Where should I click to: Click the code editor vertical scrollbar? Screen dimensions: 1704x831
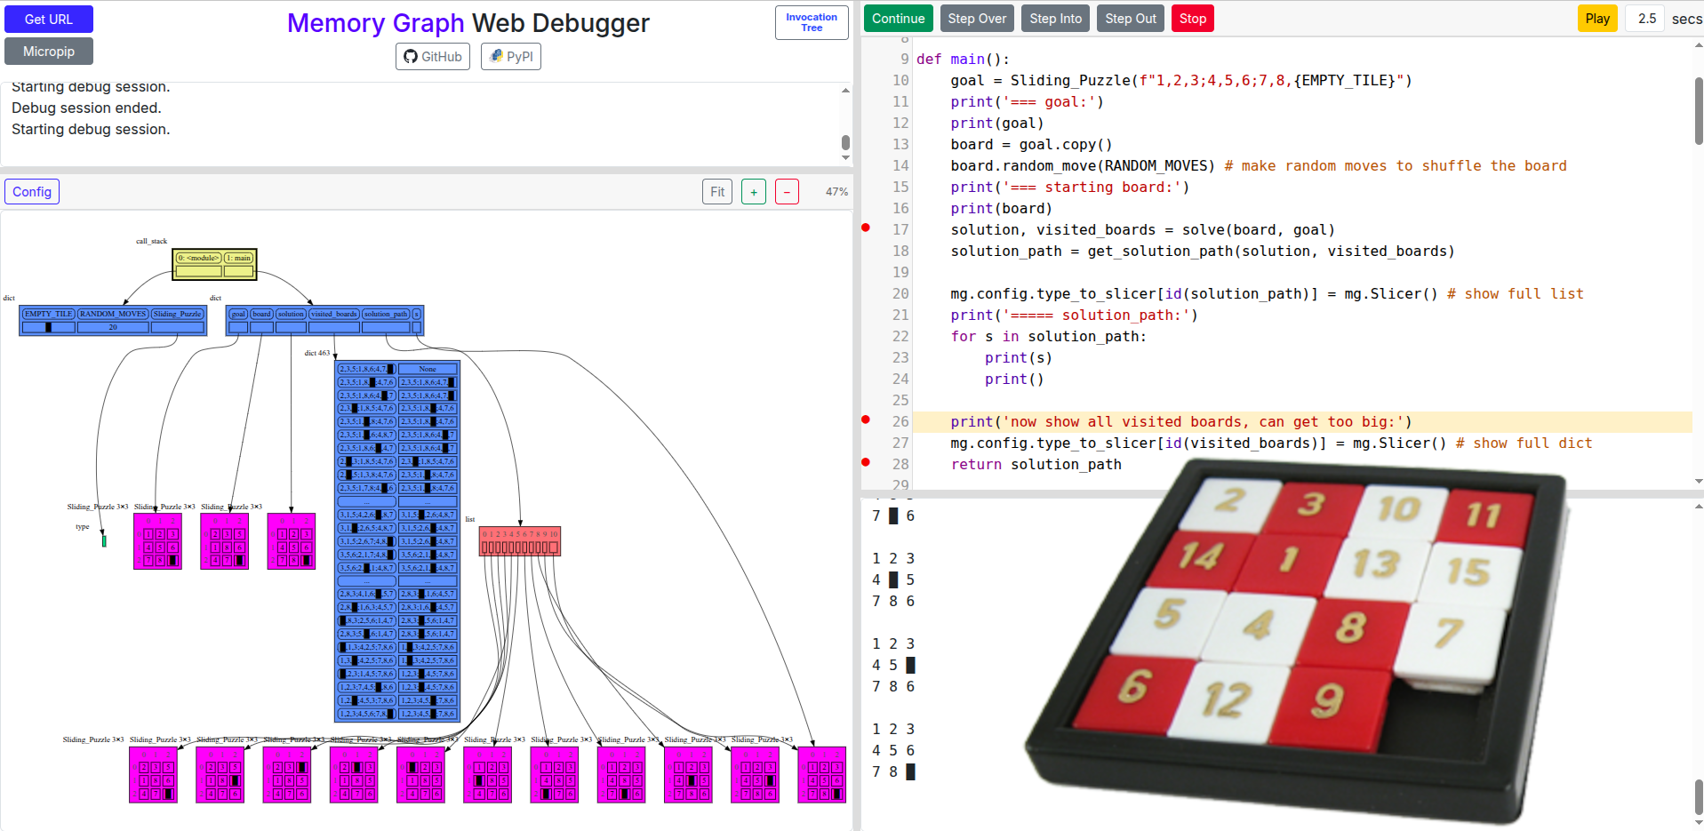(1698, 111)
